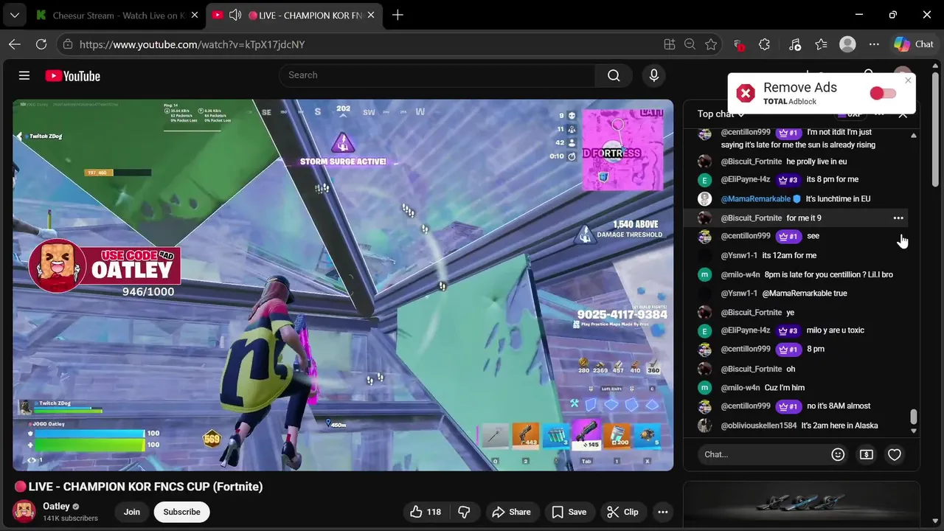Open the Oatley channel name link

pyautogui.click(x=56, y=506)
